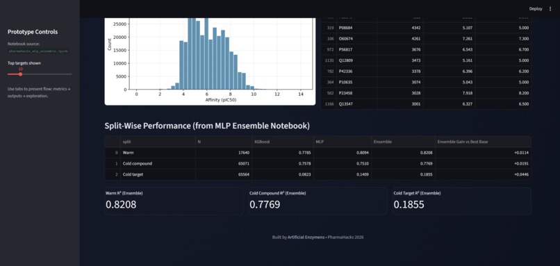The image size is (560, 266).
Task: Select target P08684 in the table
Action: coord(356,28)
